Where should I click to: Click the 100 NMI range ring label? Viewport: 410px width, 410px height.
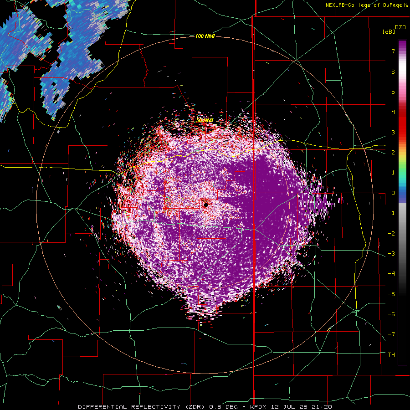[x=205, y=36]
